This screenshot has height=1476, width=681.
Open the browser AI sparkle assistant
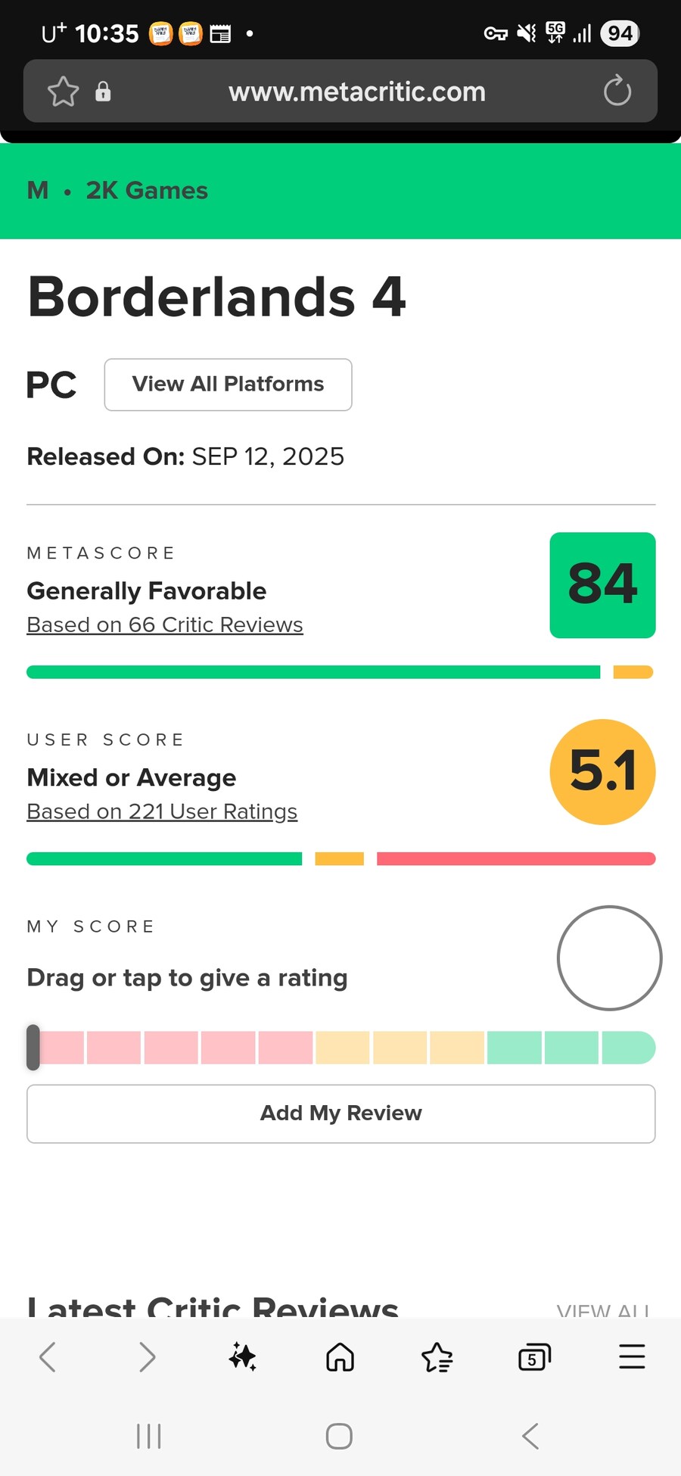pyautogui.click(x=243, y=1357)
